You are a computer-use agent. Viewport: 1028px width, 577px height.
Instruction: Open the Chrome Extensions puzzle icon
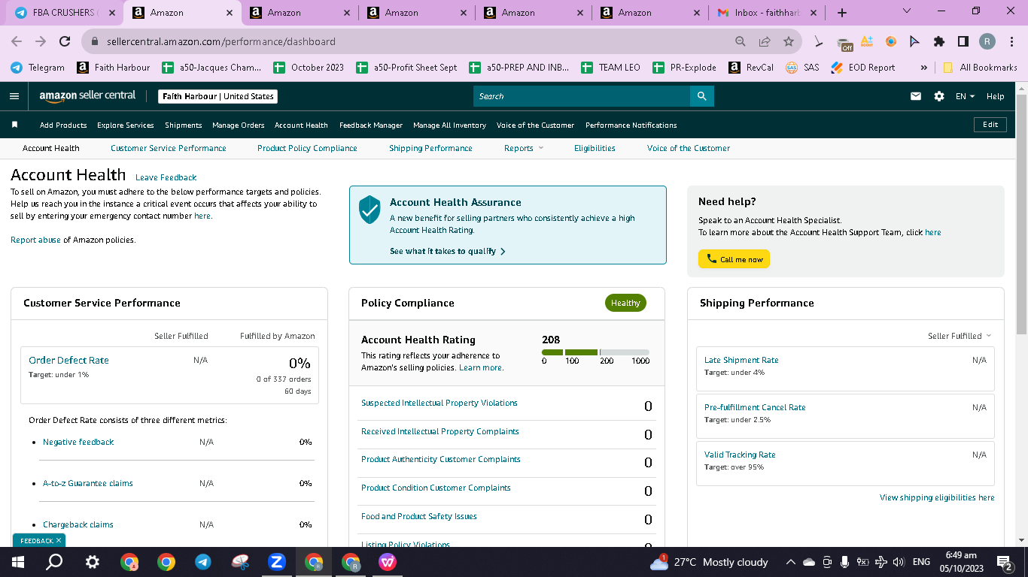(x=938, y=41)
